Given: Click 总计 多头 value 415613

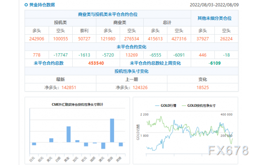Looking at the screenshot, I should click(155, 39).
